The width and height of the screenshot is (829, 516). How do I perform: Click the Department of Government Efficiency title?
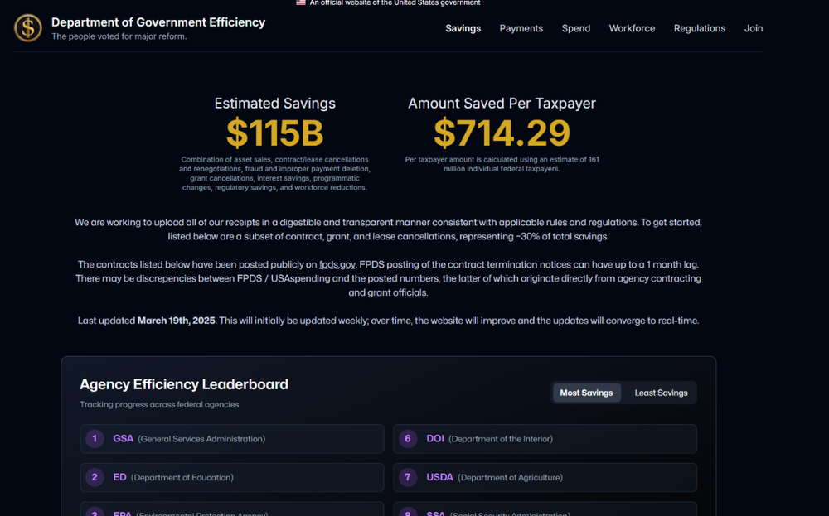[158, 22]
